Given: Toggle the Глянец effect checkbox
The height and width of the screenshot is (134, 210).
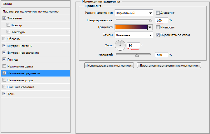Looking at the screenshot, I should pyautogui.click(x=4, y=59).
